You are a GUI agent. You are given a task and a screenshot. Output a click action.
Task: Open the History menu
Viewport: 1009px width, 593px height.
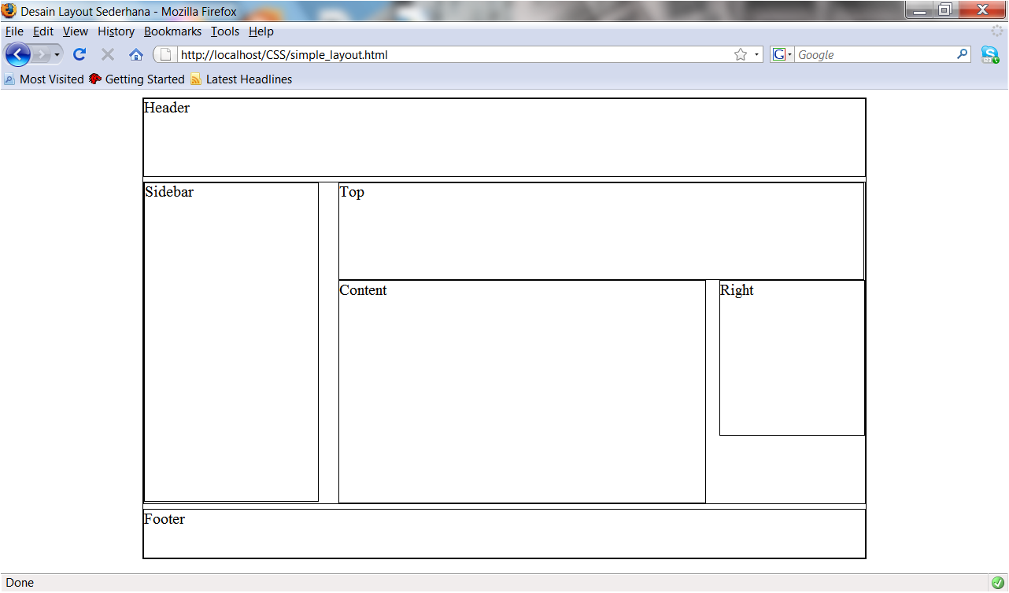pyautogui.click(x=116, y=31)
